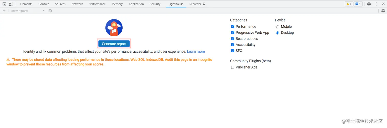Click the Generate report button

[x=114, y=44]
